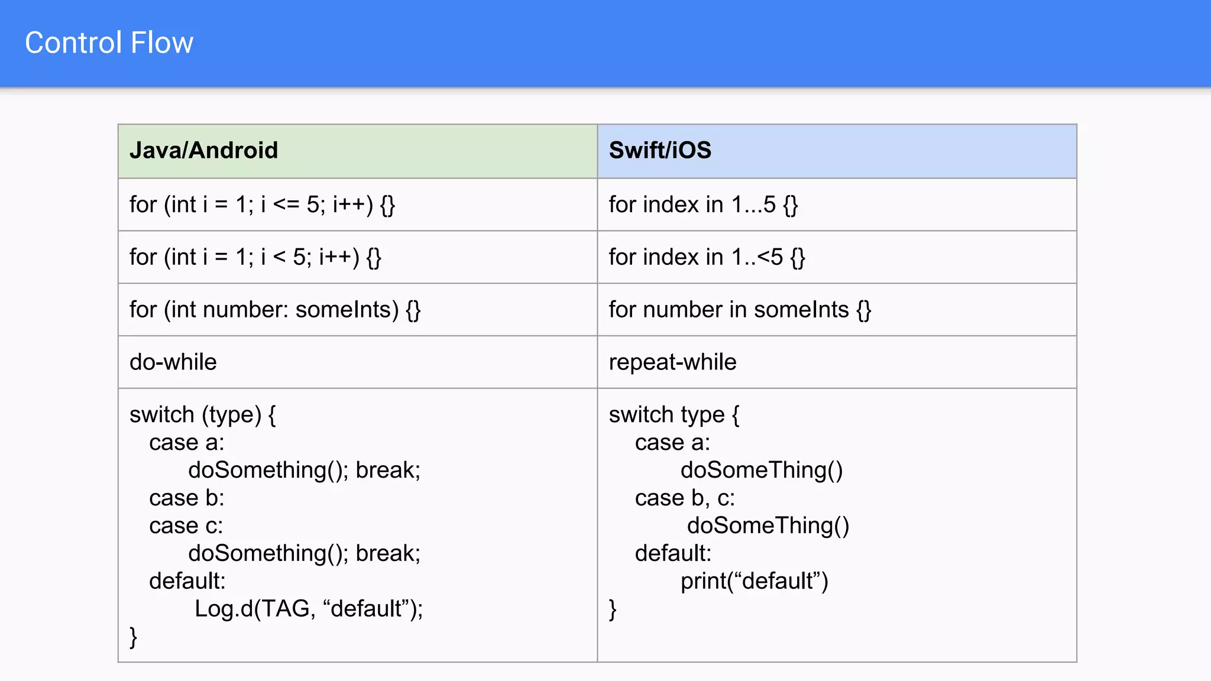Select the Swift "for index in 1..<5" cell

point(707,258)
